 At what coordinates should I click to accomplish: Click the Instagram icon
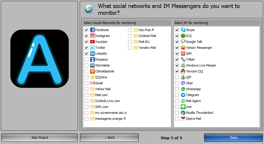click(92, 36)
